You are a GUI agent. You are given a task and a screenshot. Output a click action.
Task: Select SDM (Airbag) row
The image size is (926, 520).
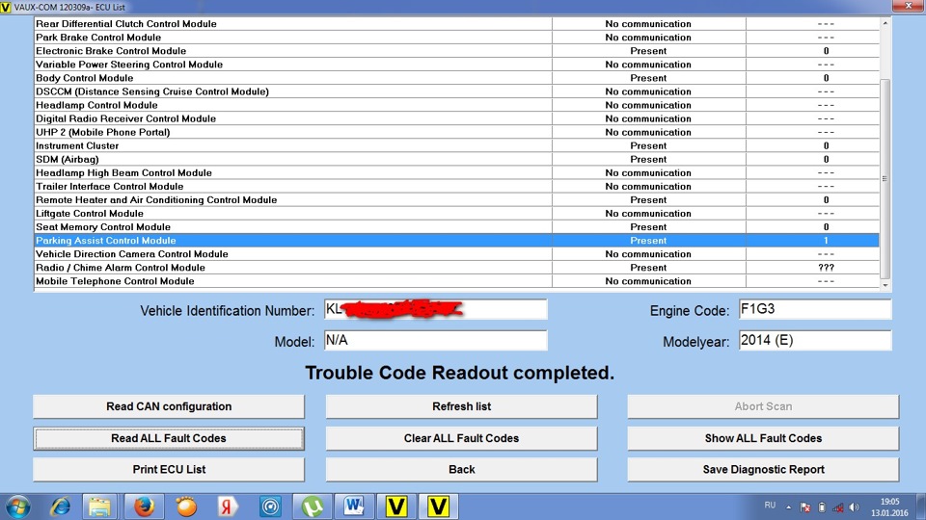456,159
